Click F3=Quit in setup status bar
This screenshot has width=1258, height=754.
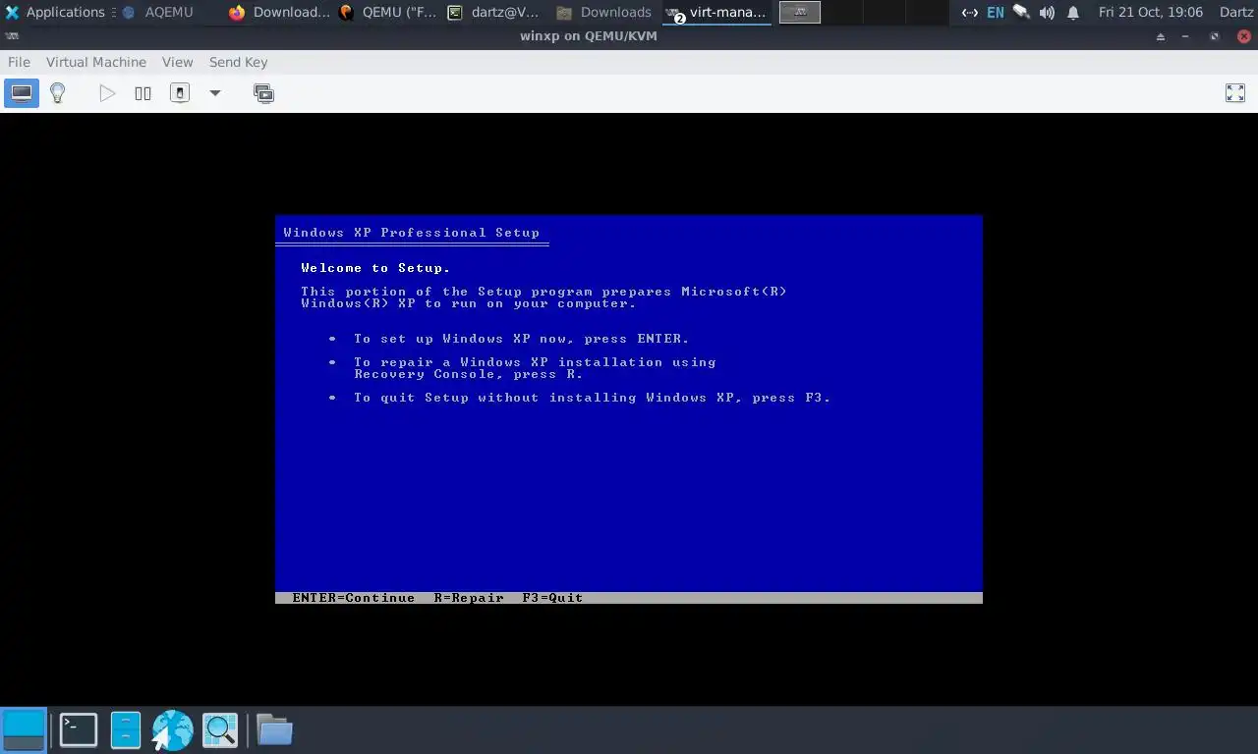[x=552, y=598]
